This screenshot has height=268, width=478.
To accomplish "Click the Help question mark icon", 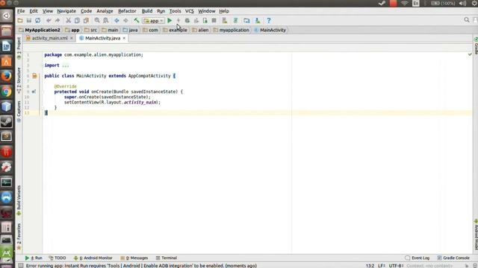I will (x=269, y=21).
